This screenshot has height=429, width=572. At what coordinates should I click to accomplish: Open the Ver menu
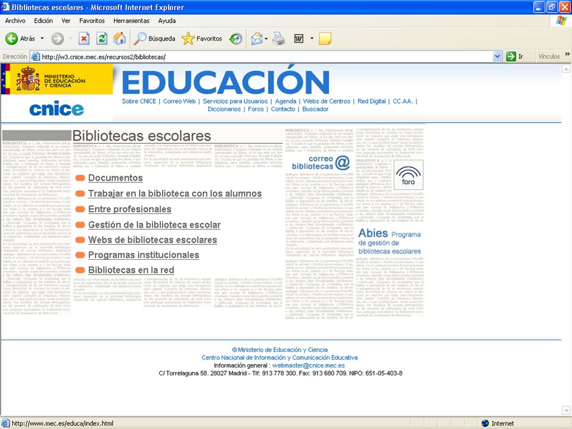pos(66,21)
